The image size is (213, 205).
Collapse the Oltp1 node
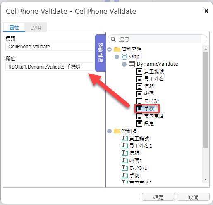point(117,57)
